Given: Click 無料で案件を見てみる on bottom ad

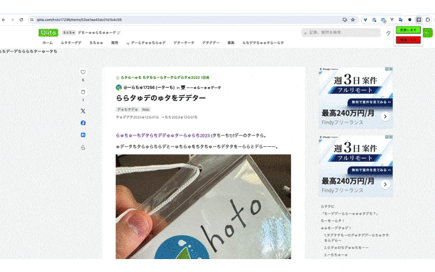Looking at the screenshot, I should click(371, 170).
